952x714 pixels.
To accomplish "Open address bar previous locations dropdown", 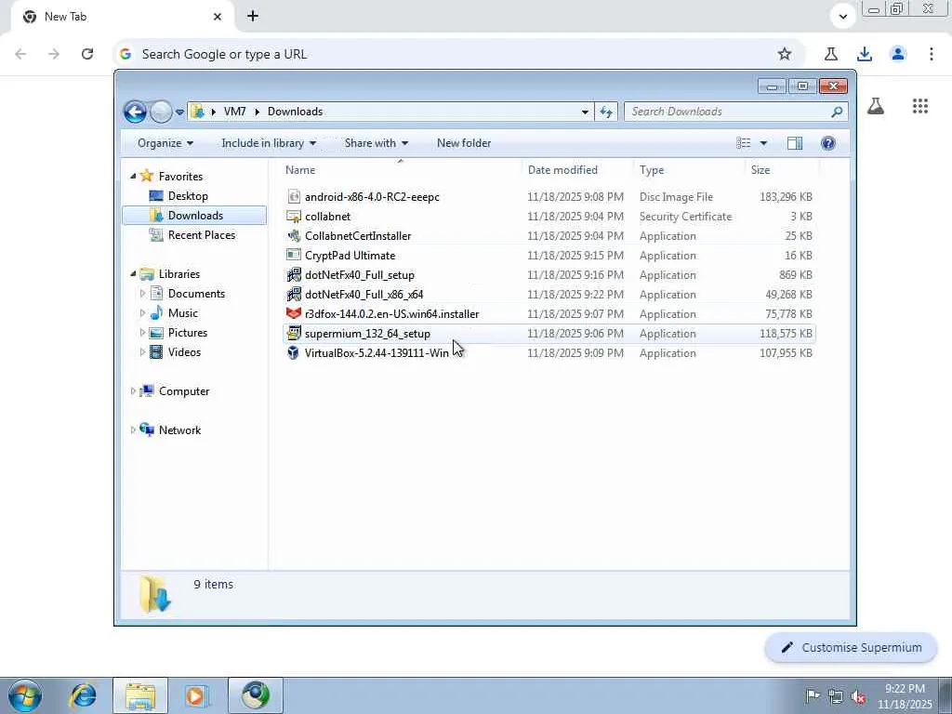I will click(585, 112).
